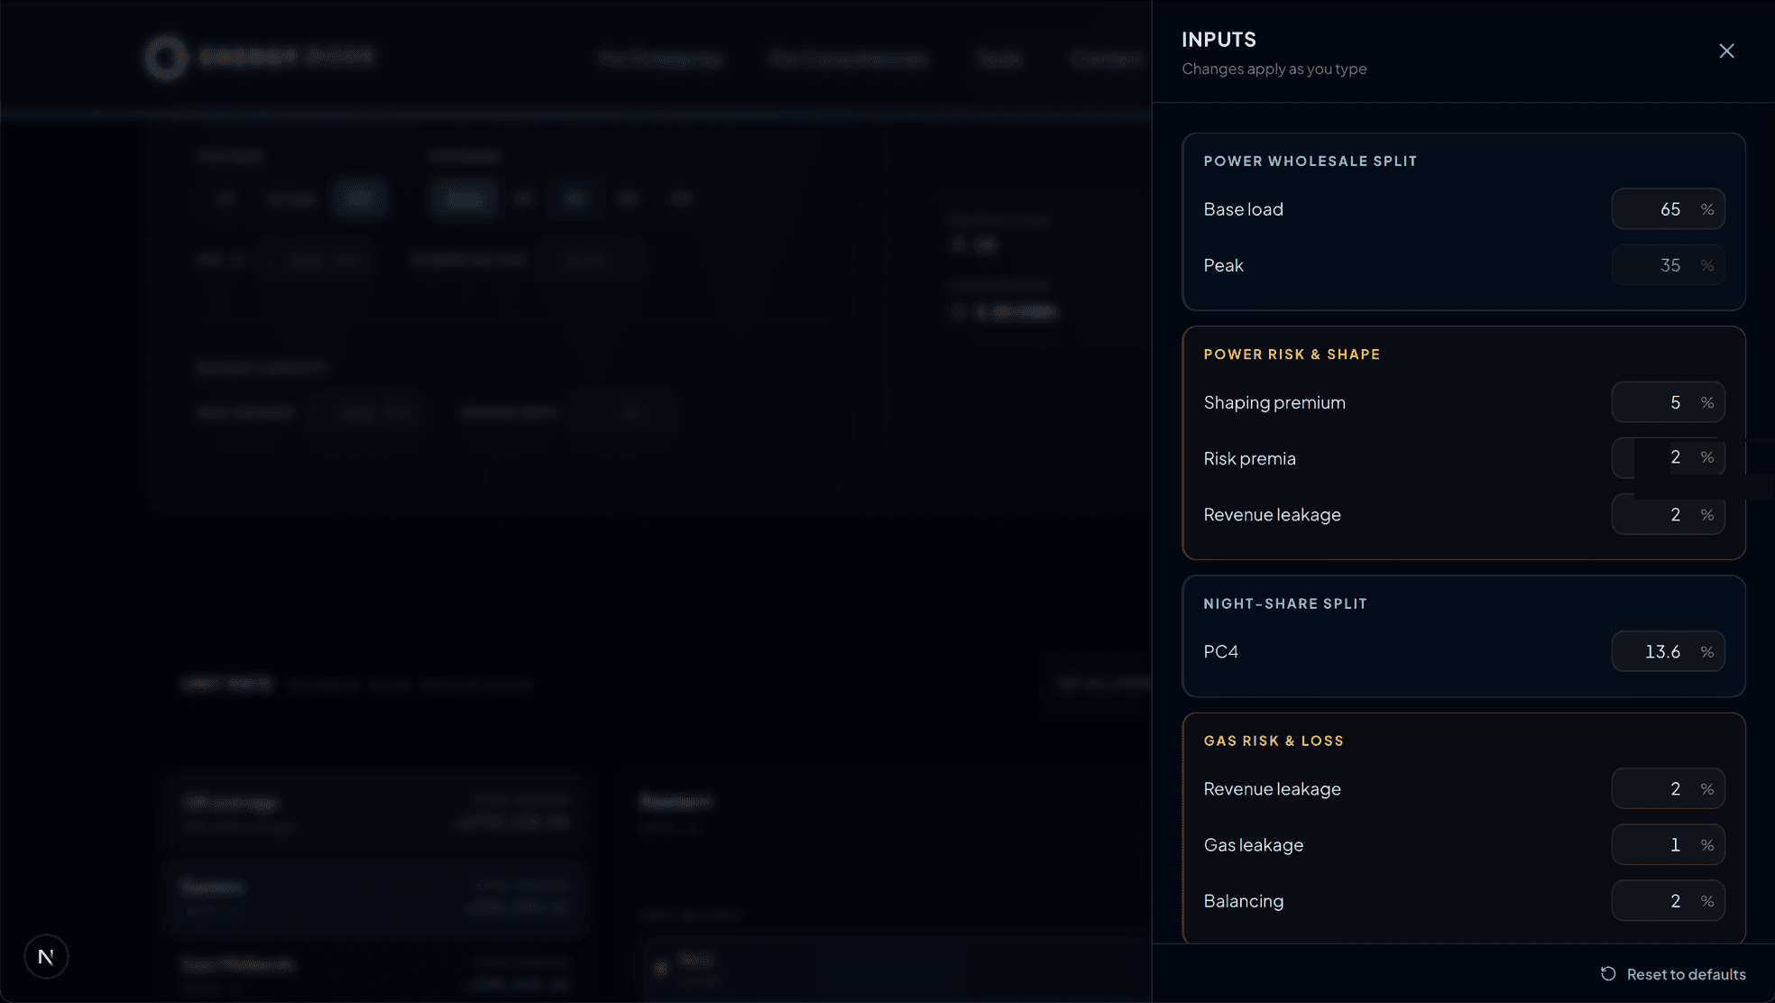Click the GAS RISK & LOSS heading
The image size is (1775, 1003).
click(1274, 741)
